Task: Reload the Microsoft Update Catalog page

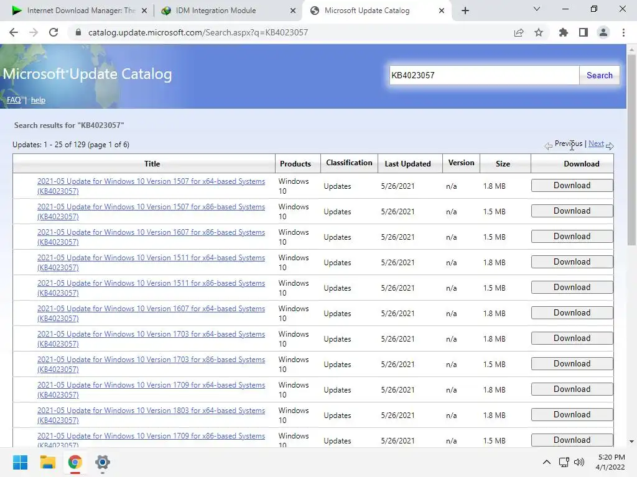Action: point(53,32)
